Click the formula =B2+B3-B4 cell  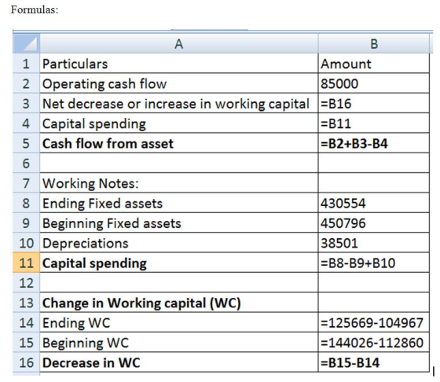coord(374,143)
